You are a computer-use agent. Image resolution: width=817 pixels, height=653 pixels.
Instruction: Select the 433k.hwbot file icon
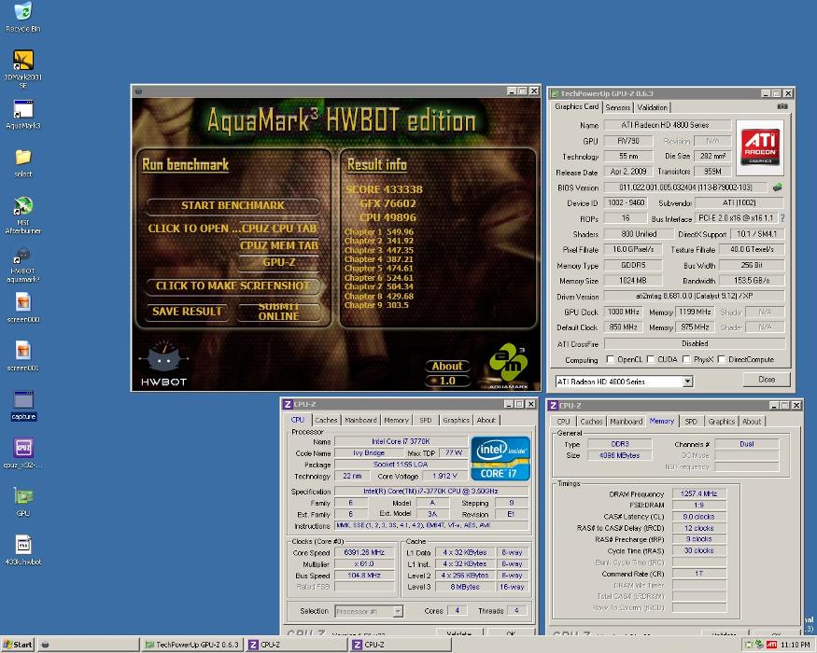[x=23, y=549]
